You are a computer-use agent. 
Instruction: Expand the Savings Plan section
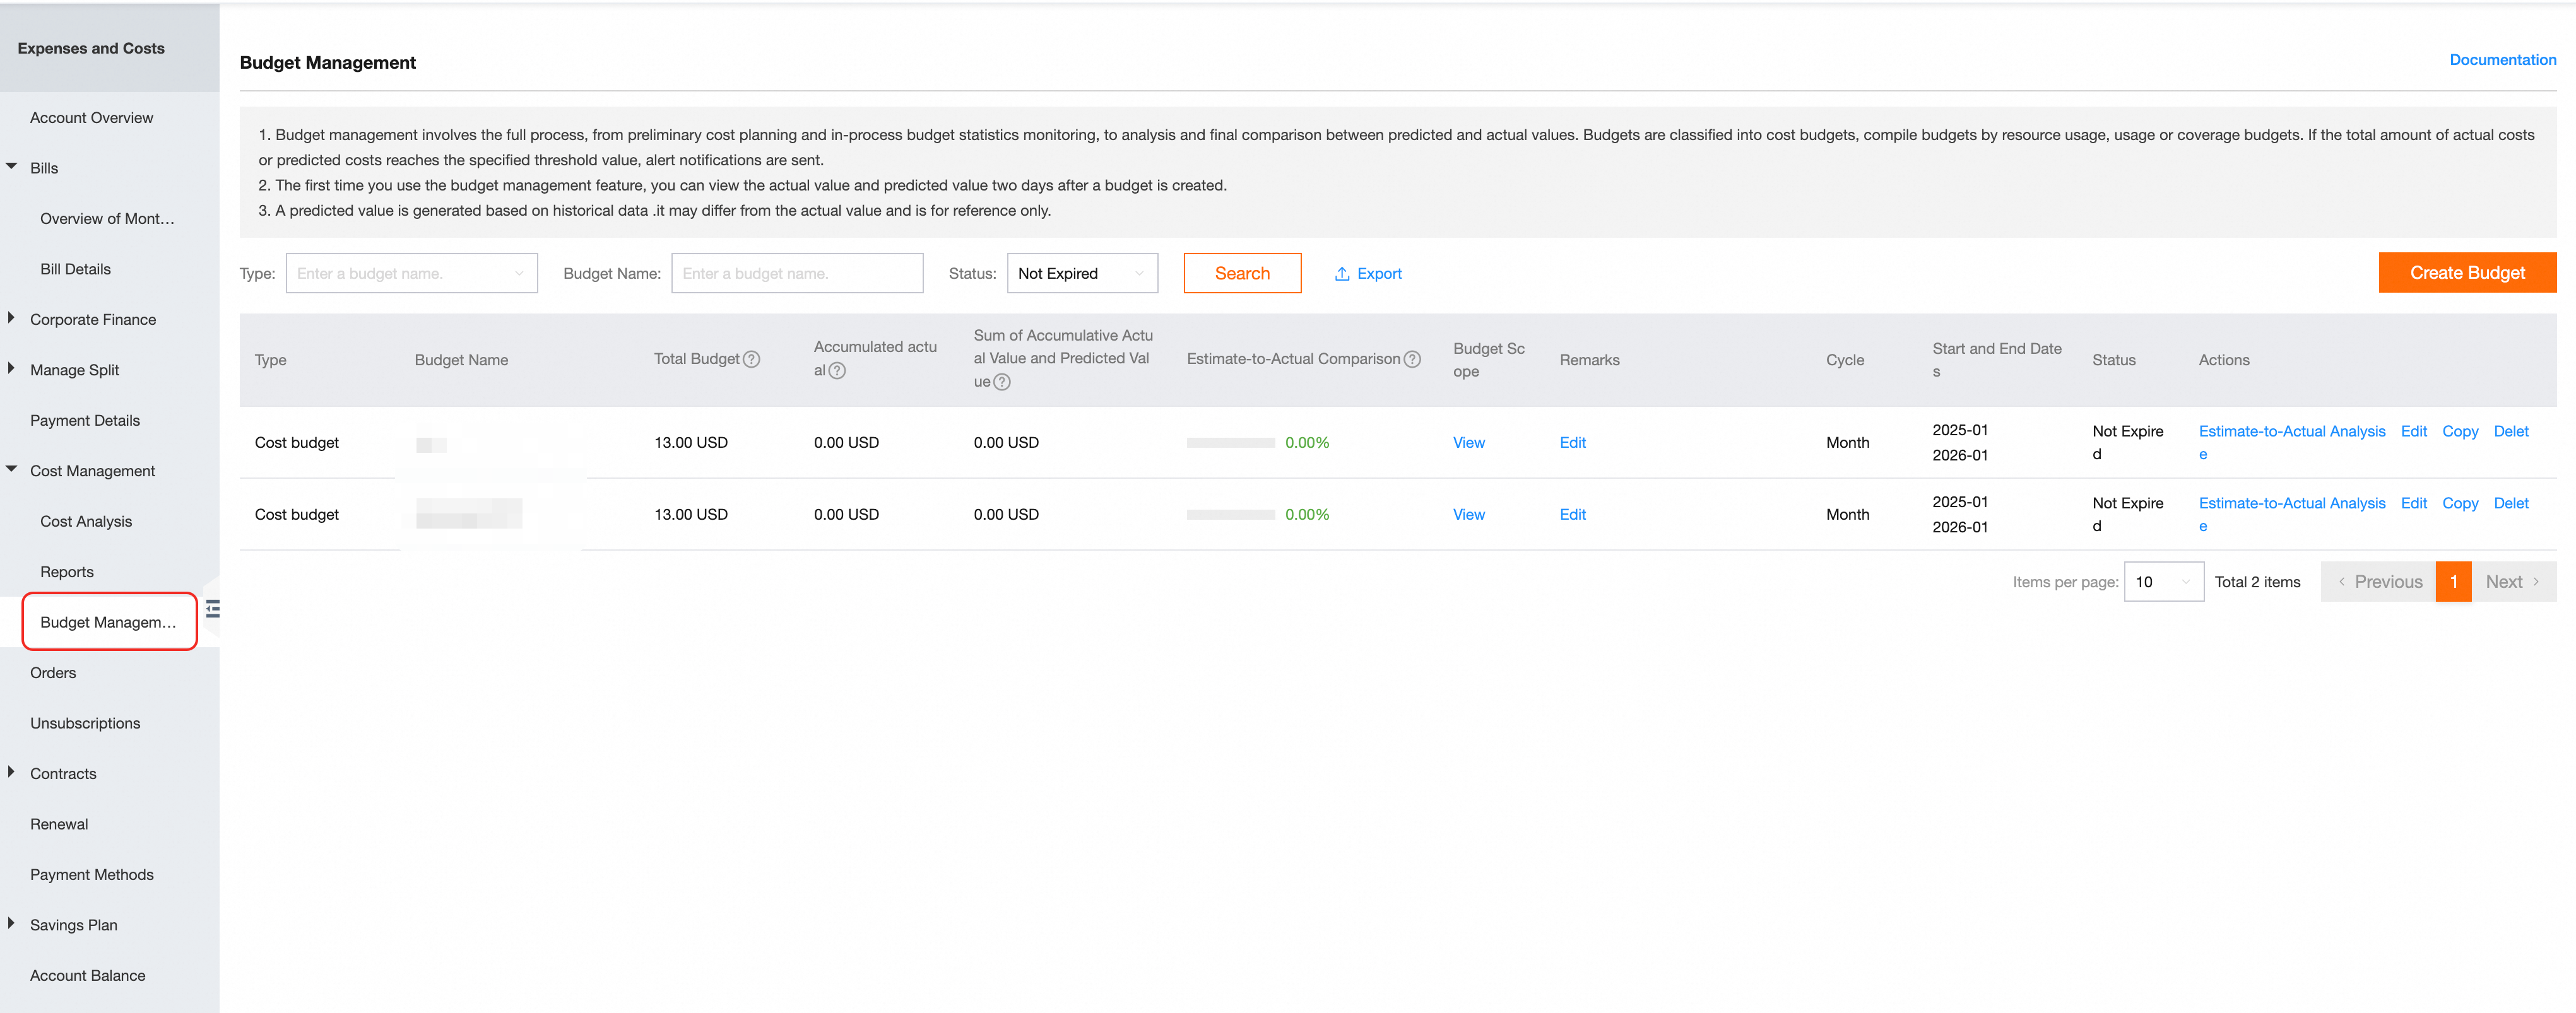pyautogui.click(x=12, y=924)
